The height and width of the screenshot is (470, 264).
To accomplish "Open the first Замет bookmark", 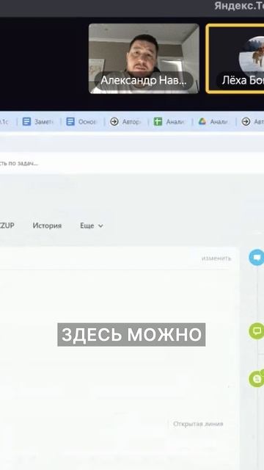I will [x=37, y=122].
